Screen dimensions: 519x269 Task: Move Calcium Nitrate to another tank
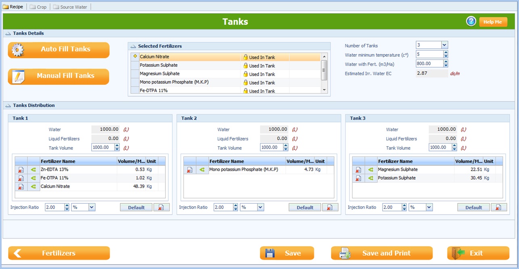coord(33,186)
